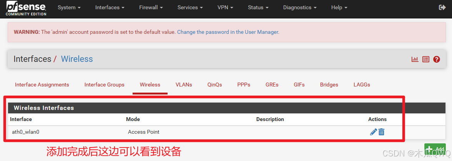This screenshot has height=161, width=452.
Task: Switch to the VLANs tab
Action: tap(184, 85)
